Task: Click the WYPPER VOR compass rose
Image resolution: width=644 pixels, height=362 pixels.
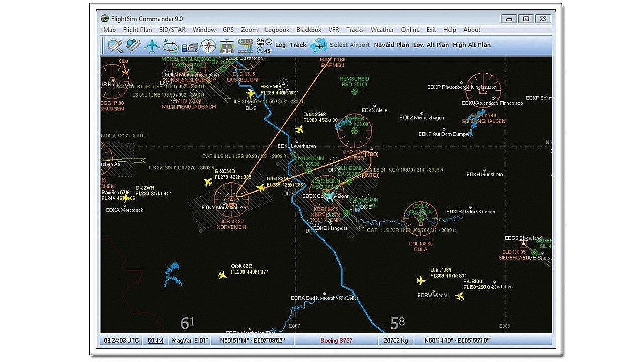Action: 354,131
